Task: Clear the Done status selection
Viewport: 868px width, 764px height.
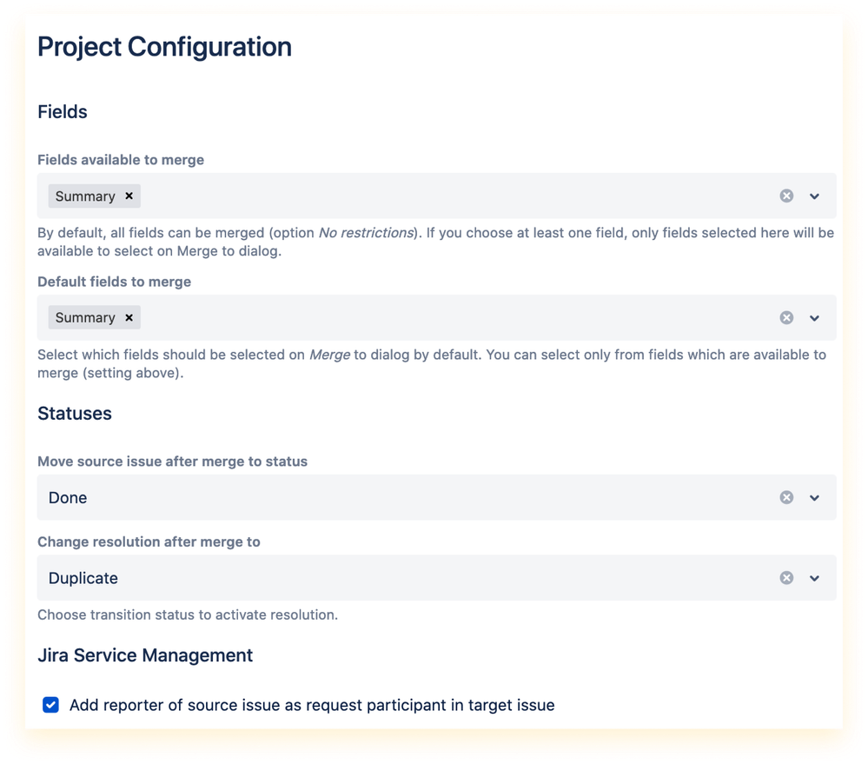Action: (x=786, y=497)
